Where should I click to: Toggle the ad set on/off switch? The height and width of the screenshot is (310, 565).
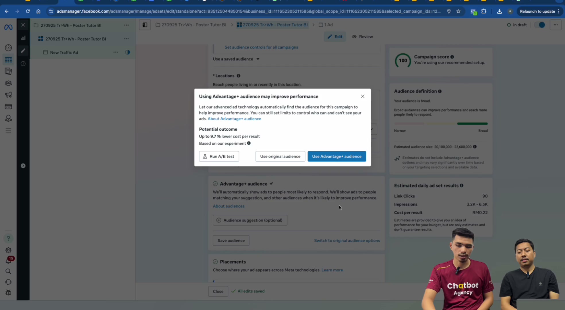539,25
